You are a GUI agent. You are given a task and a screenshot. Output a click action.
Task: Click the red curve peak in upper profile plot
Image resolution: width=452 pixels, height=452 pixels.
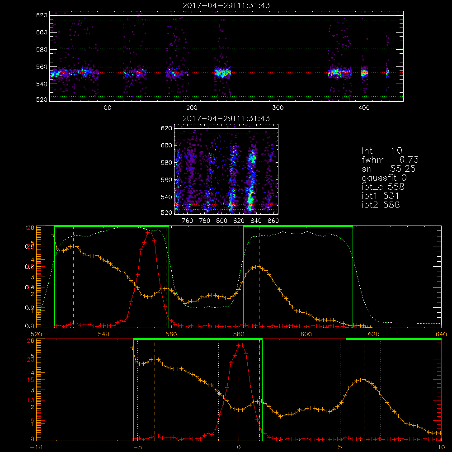(149, 231)
